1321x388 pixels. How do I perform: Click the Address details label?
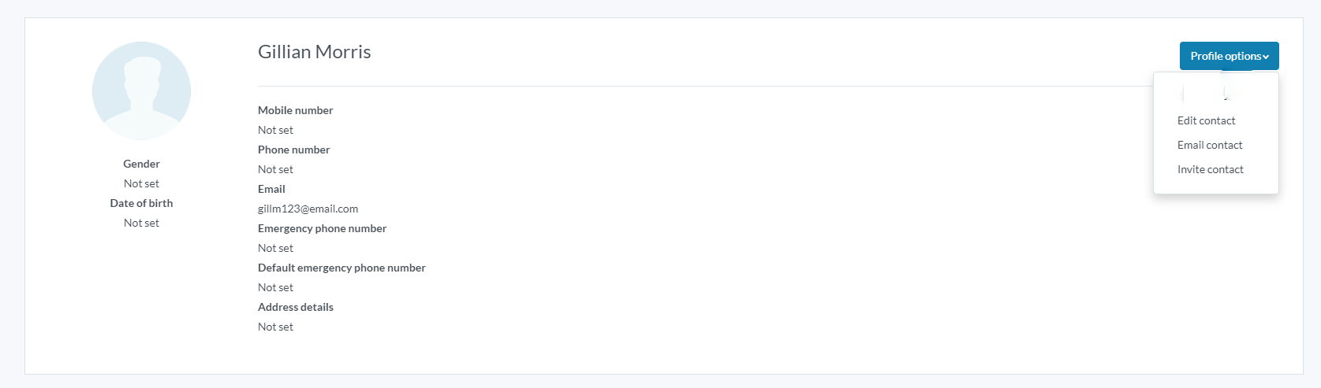[295, 307]
